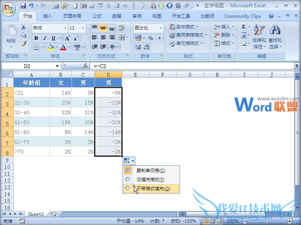Open the number format dropdown

click(x=161, y=28)
